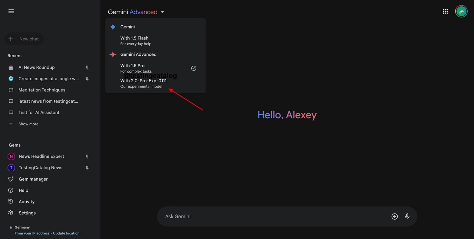Start a New chat
This screenshot has height=239, width=474.
(x=24, y=38)
